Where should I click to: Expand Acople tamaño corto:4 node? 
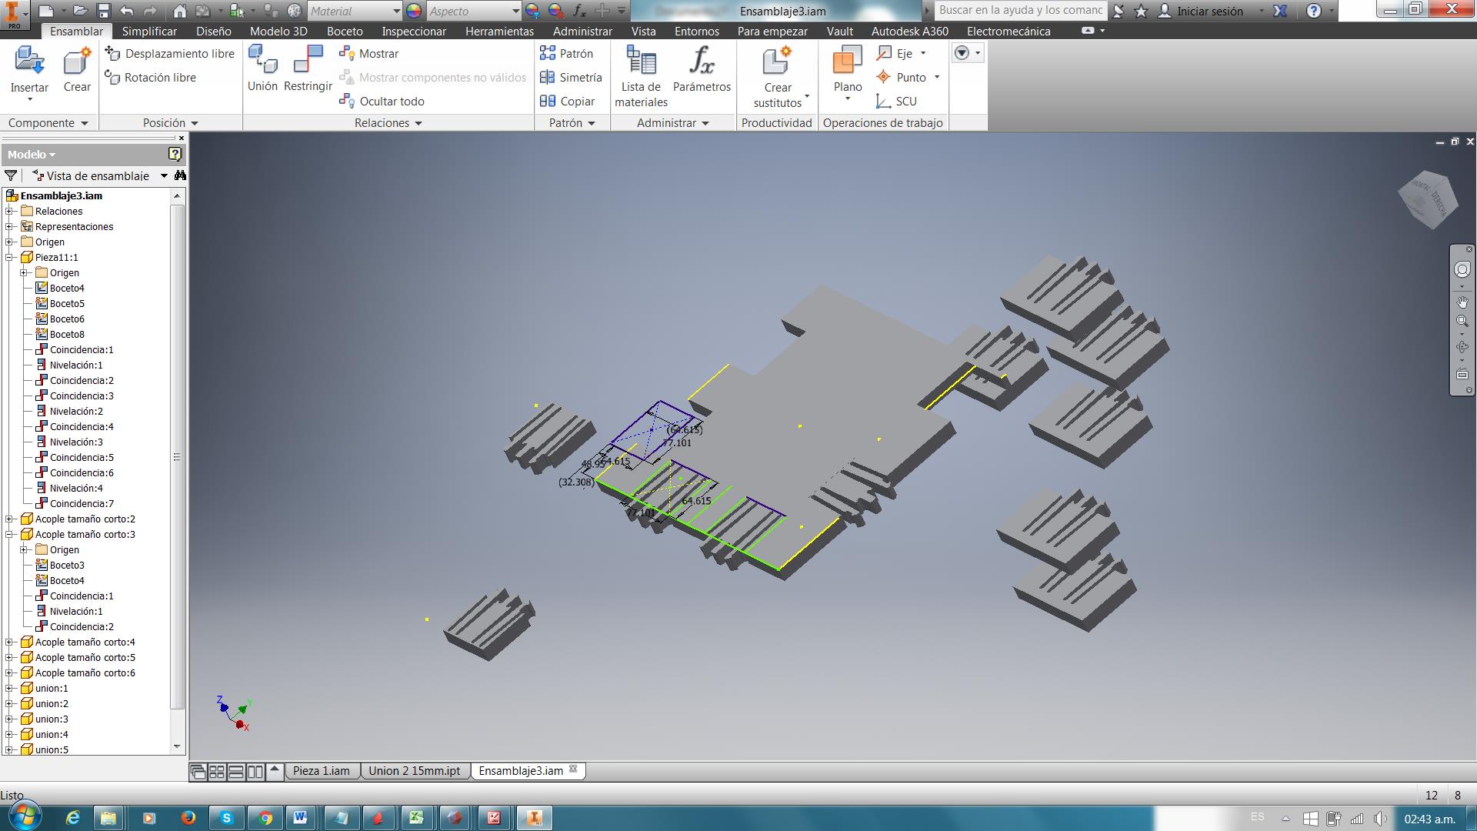click(10, 642)
